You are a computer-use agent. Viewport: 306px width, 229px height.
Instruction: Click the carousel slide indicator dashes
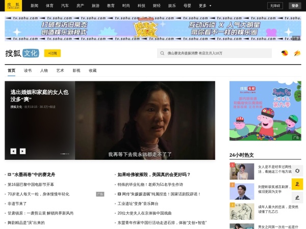tap(65, 154)
